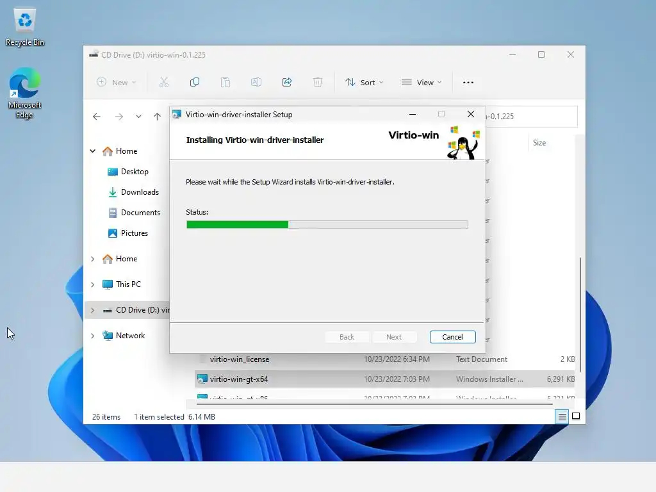This screenshot has width=656, height=492.
Task: Click the Explorer vertical scrollbar
Action: pyautogui.click(x=580, y=315)
